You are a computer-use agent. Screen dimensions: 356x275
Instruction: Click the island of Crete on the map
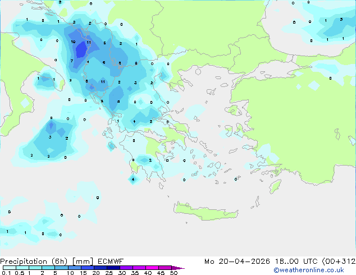pos(206,212)
